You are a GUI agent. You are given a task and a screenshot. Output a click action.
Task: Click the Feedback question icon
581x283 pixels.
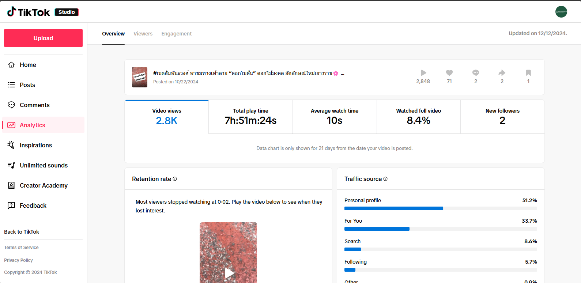point(11,205)
